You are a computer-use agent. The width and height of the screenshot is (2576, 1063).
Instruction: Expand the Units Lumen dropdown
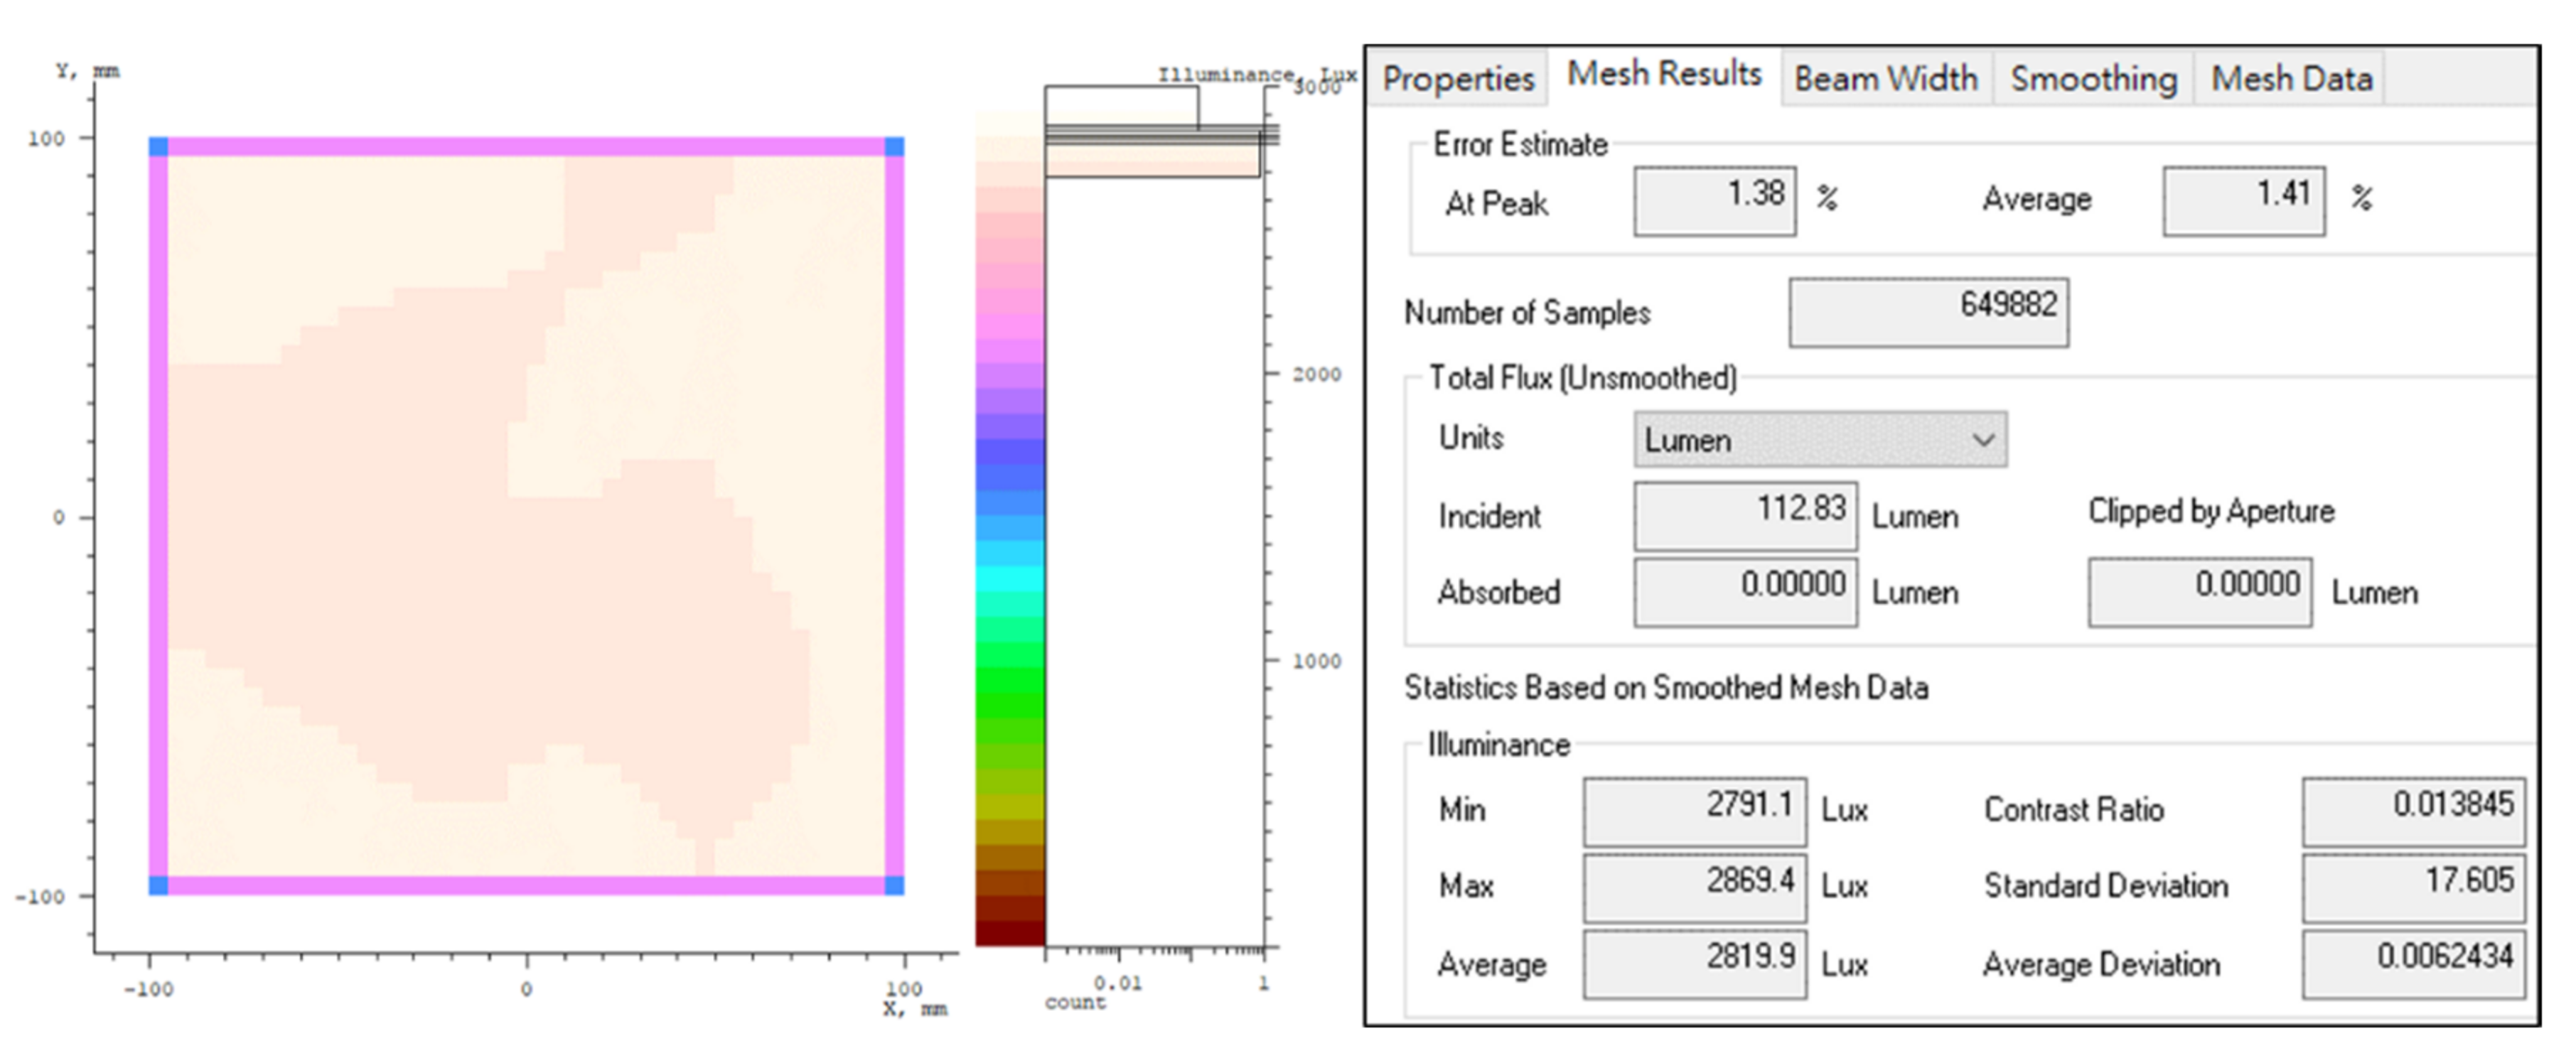coord(1819,440)
